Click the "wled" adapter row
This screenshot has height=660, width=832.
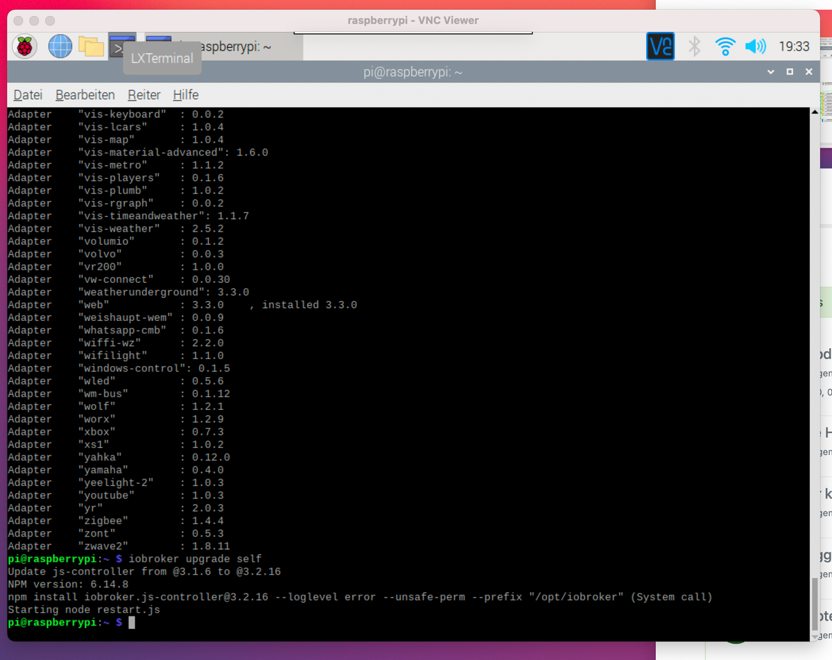[116, 381]
